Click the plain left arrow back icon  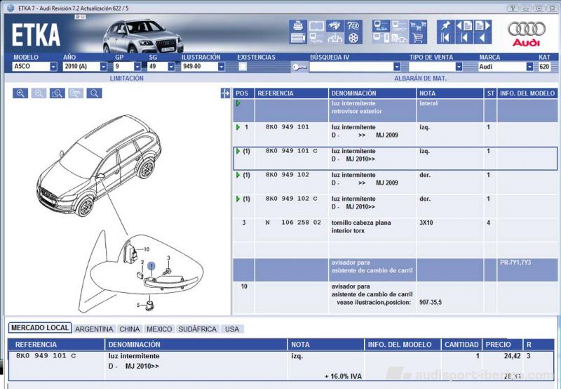[482, 38]
